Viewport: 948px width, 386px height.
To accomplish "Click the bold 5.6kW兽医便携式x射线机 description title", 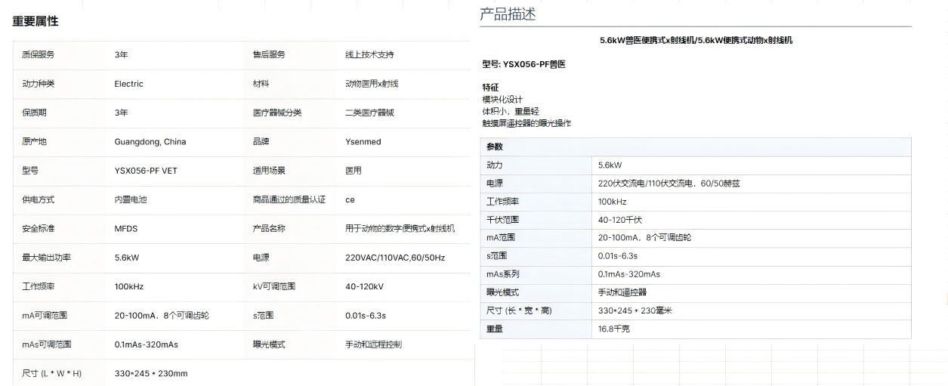I will point(696,41).
